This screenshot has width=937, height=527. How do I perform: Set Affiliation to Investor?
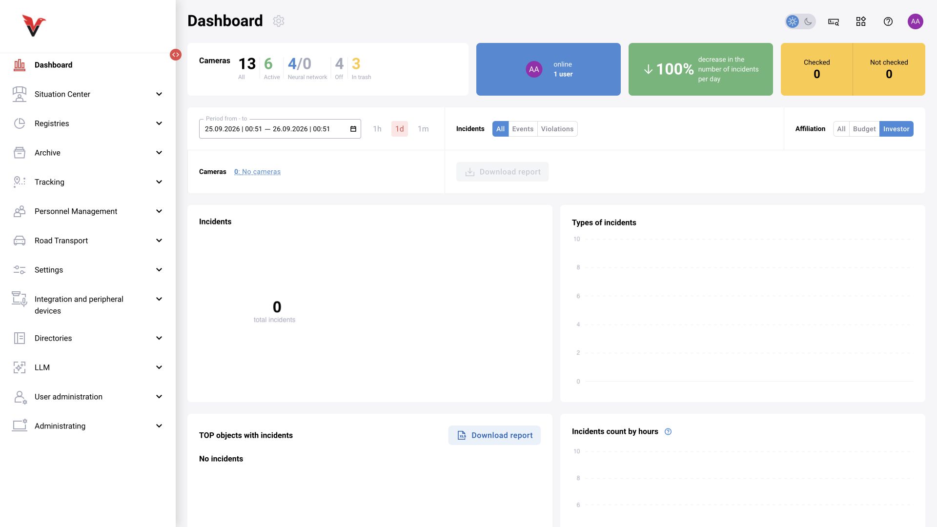pos(896,129)
